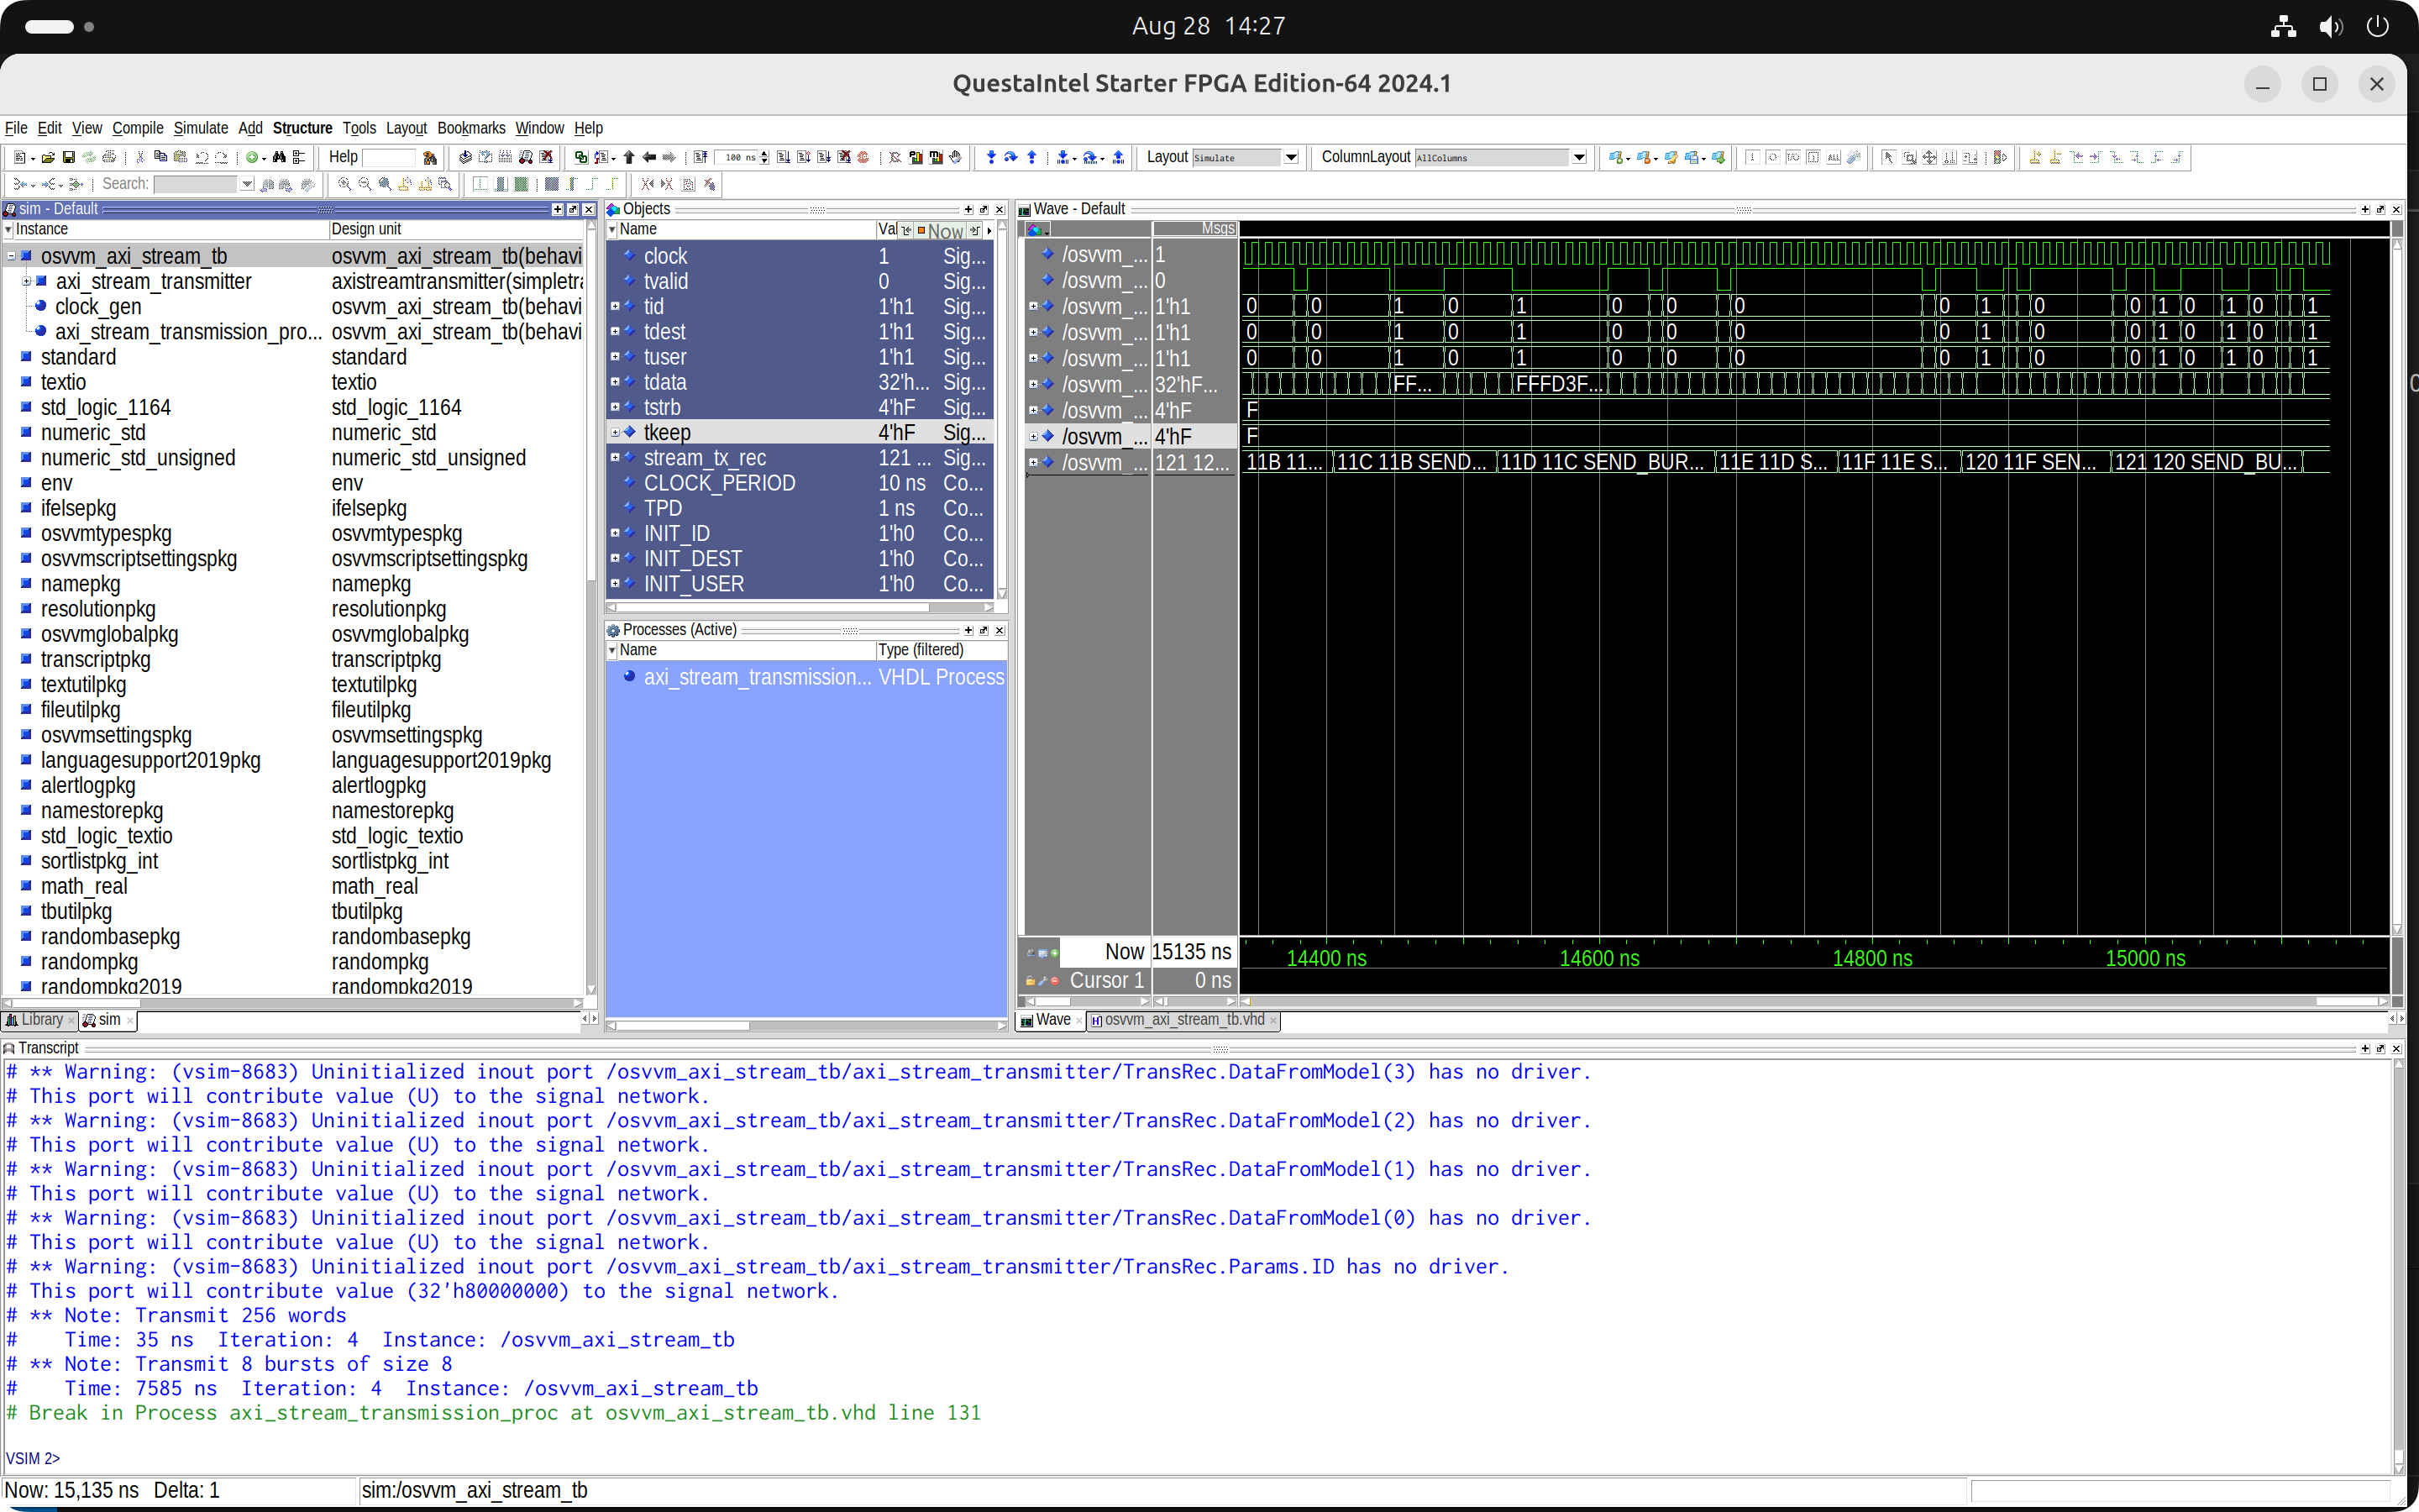2419x1512 pixels.
Task: Open the ColumnLayout dropdown arrow
Action: [x=1579, y=157]
